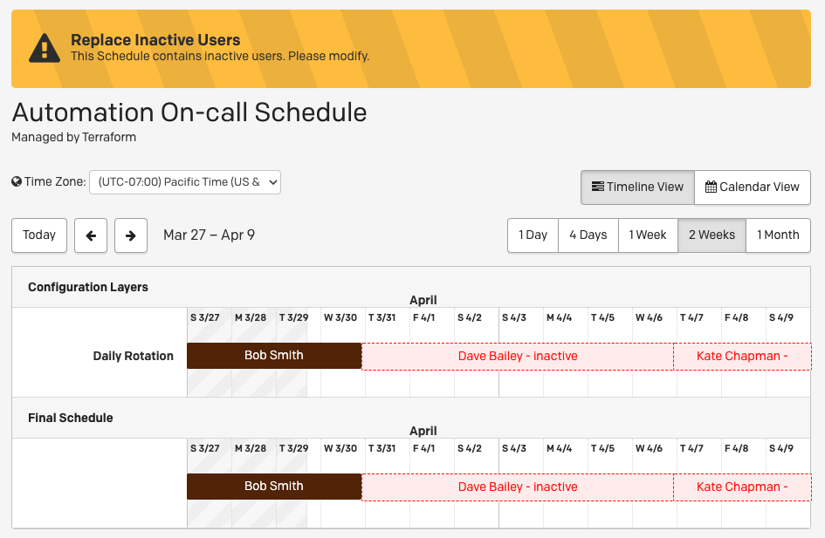
Task: Click the globe icon beside Time Zone
Action: (x=17, y=181)
